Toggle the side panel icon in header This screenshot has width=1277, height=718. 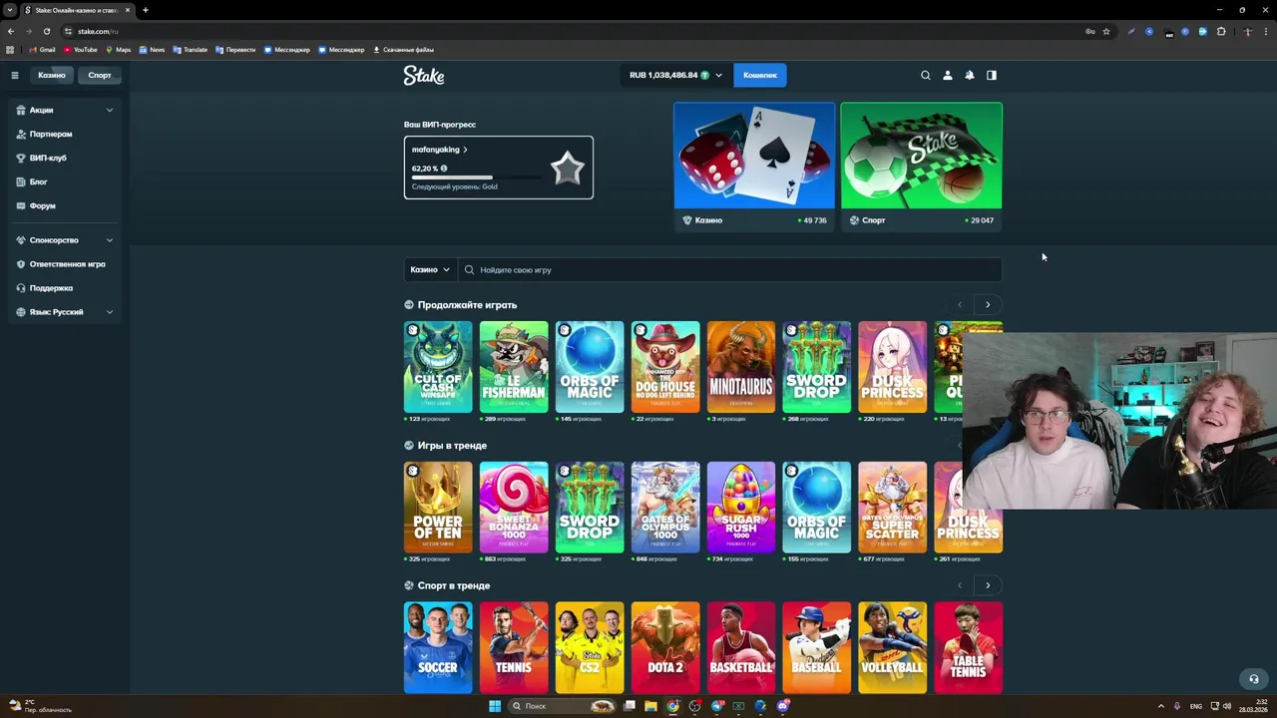click(991, 75)
